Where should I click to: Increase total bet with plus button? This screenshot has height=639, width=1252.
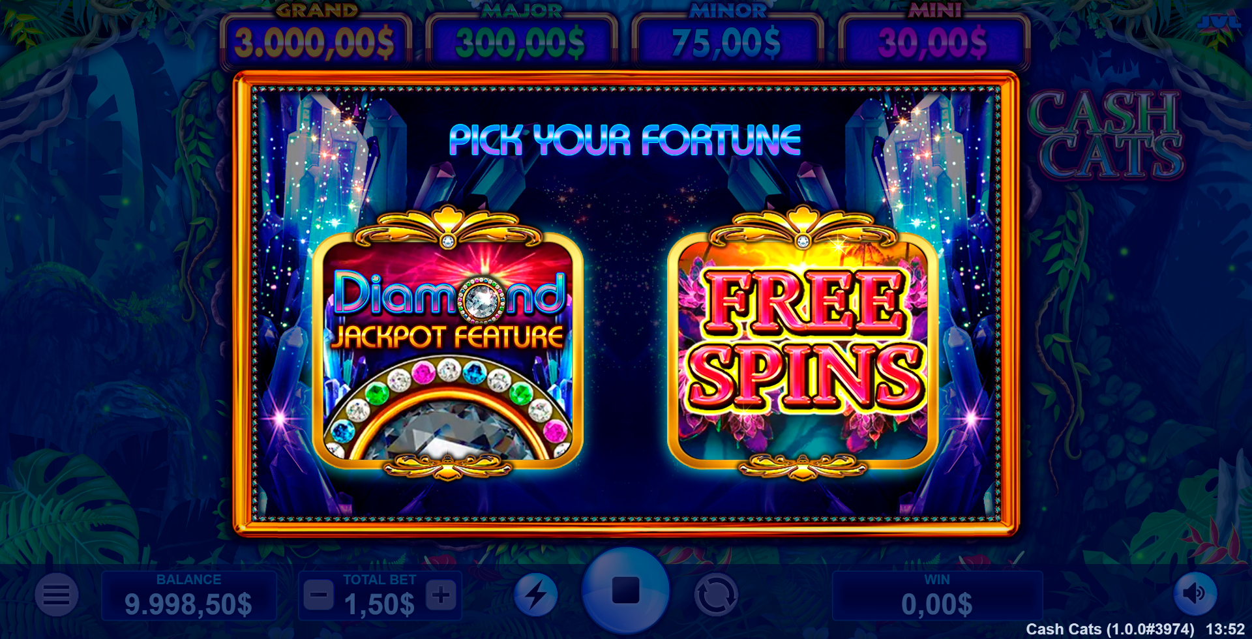[441, 595]
